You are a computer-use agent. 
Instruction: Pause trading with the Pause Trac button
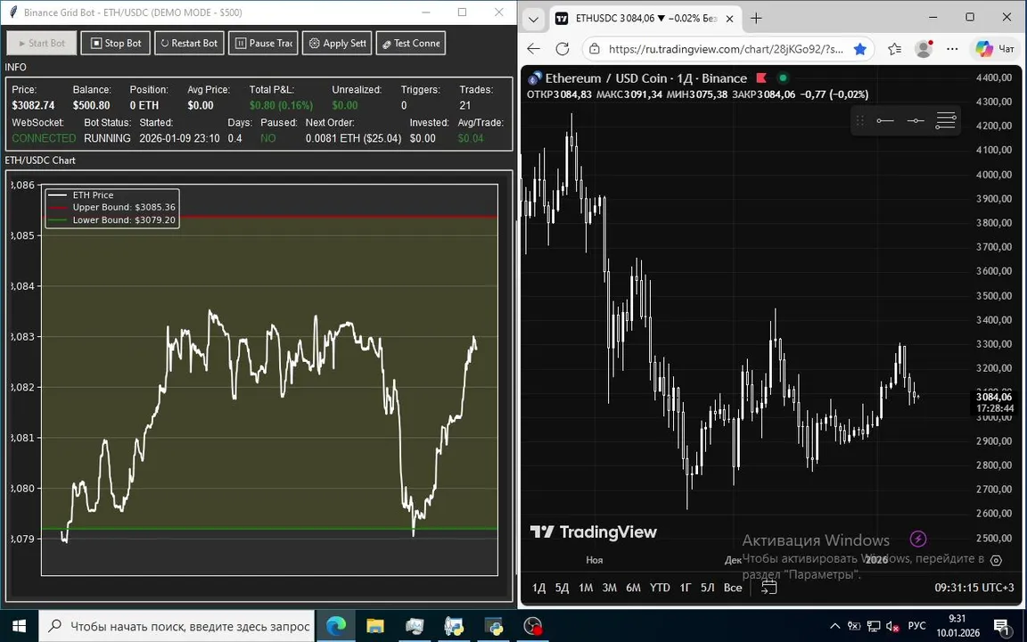pyautogui.click(x=263, y=43)
